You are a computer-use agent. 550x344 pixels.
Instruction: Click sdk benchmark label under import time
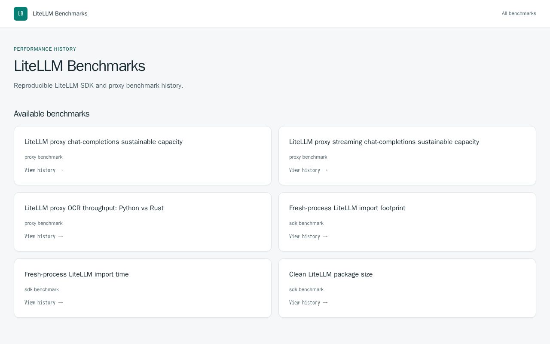(42, 289)
